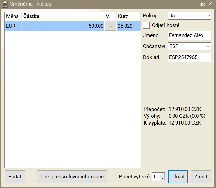The width and height of the screenshot is (216, 188).
Task: Enable the Odjetí hosté checkbox
Action: (x=146, y=25)
